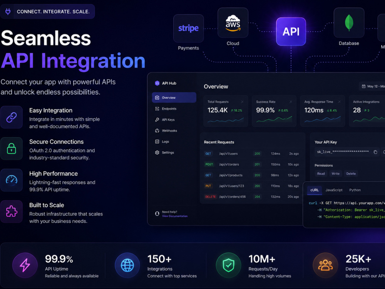Open Logs in the sidebar
Screen dimensions: 385x289
coord(174,141)
